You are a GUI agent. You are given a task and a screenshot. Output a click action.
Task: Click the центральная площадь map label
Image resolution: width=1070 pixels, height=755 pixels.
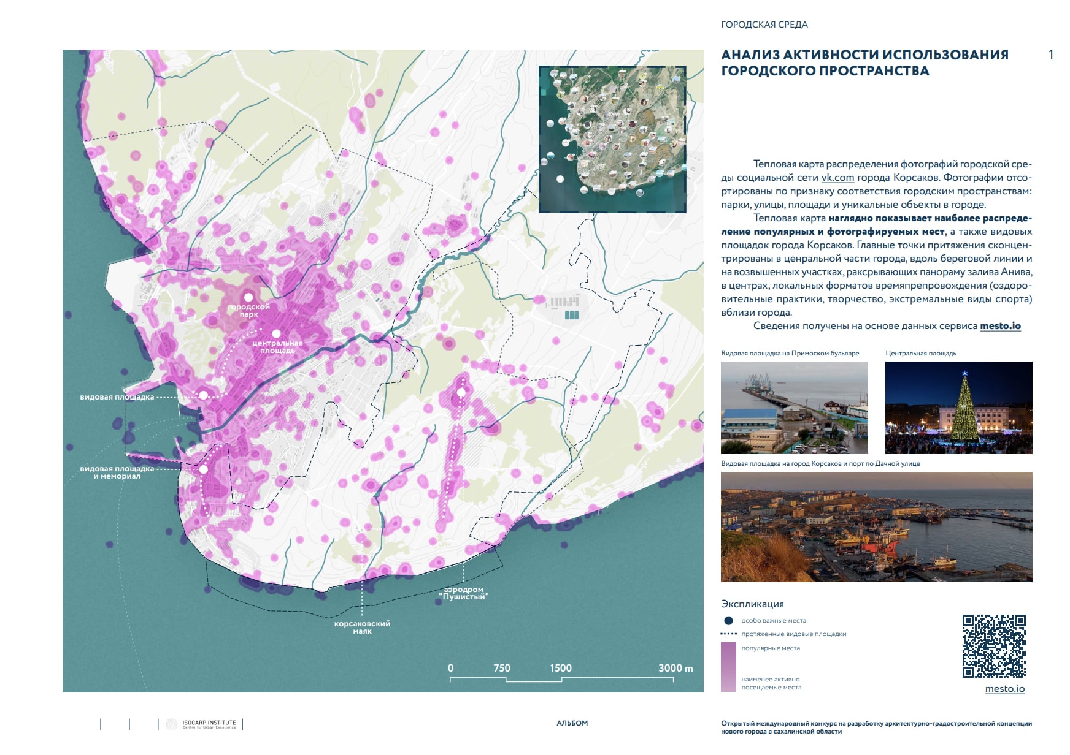coord(277,347)
